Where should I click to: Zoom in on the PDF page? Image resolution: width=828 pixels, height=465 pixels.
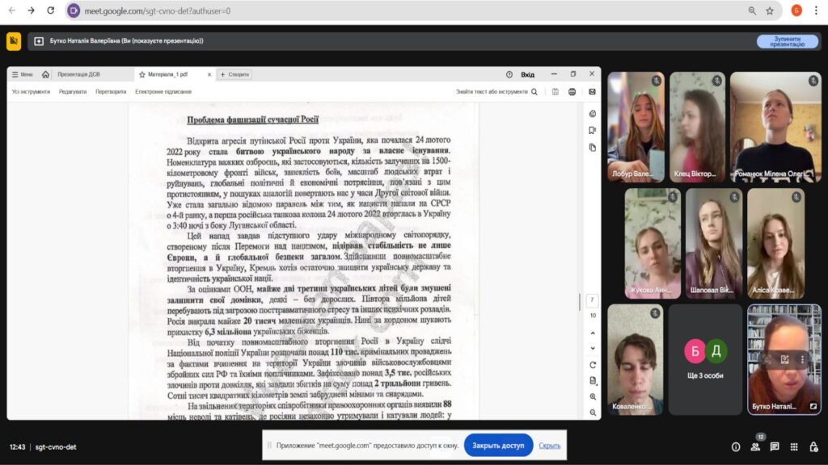(593, 396)
